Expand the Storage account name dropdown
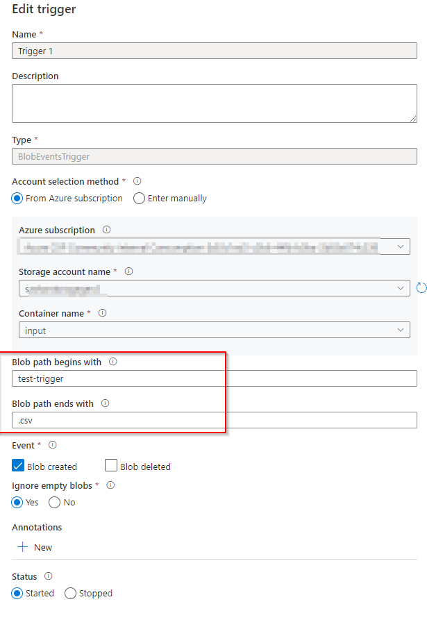Image resolution: width=427 pixels, height=620 pixels. [x=401, y=287]
